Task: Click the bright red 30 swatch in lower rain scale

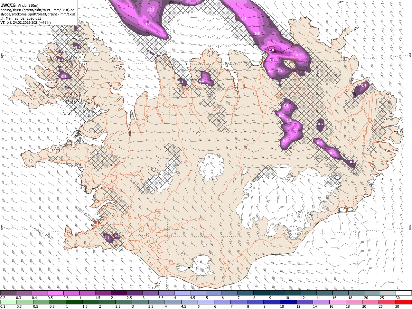Action: (x=404, y=302)
